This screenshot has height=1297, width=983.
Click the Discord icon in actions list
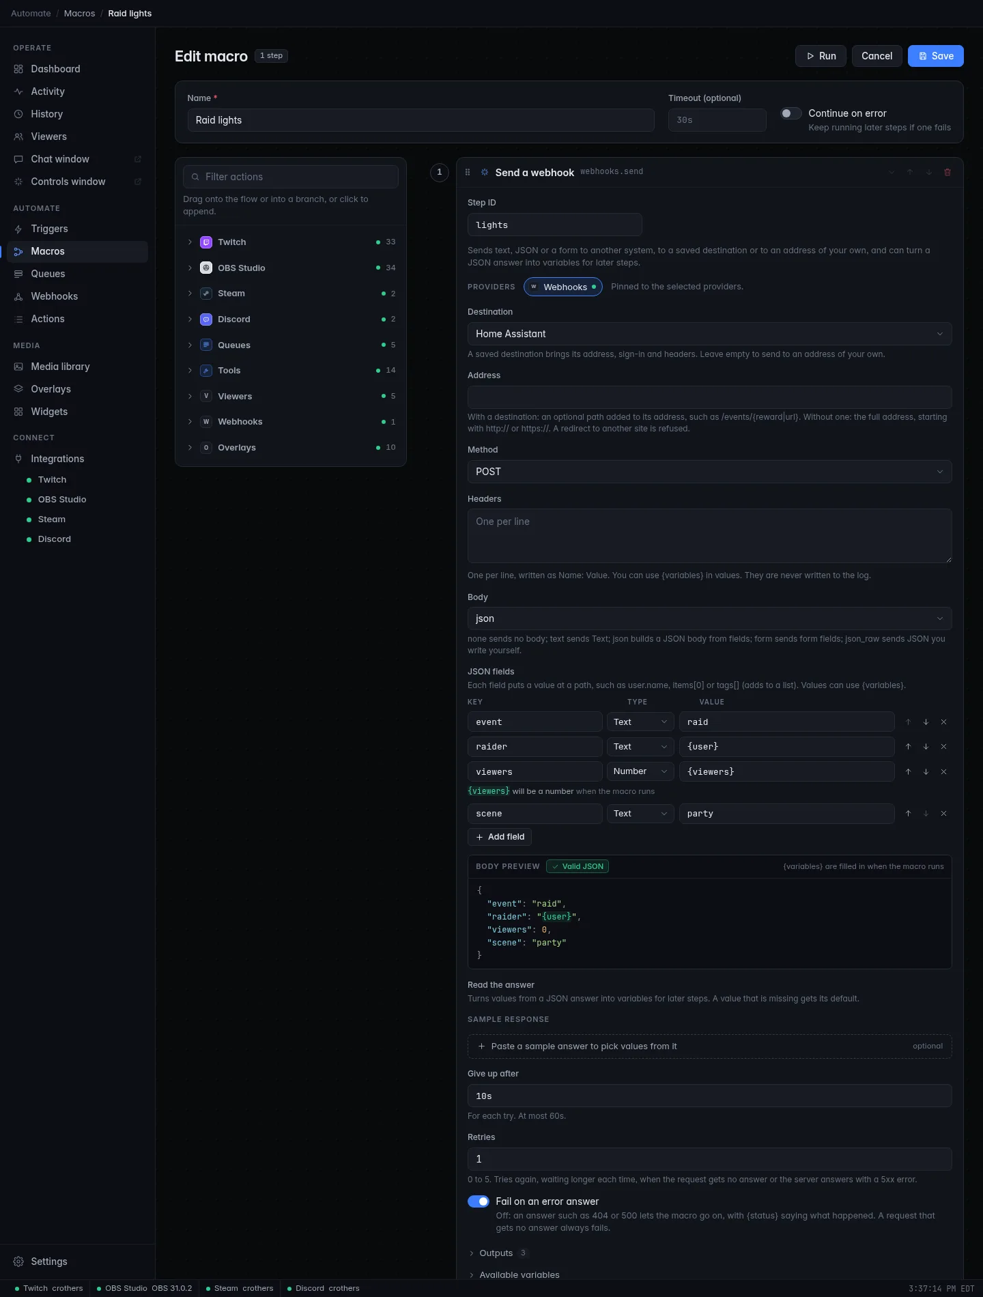[x=206, y=319]
